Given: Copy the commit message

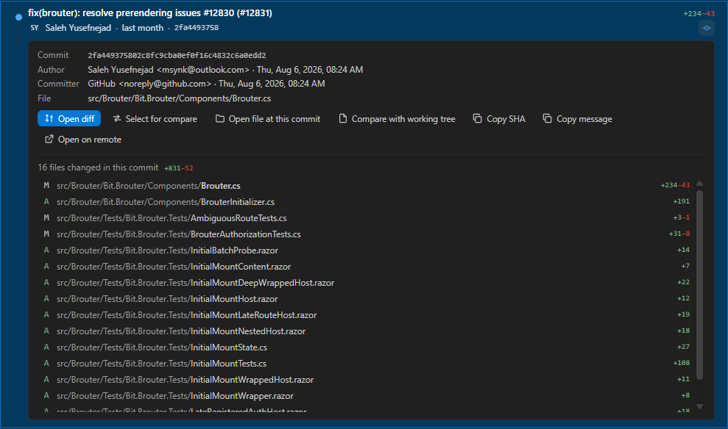Looking at the screenshot, I should click(577, 119).
